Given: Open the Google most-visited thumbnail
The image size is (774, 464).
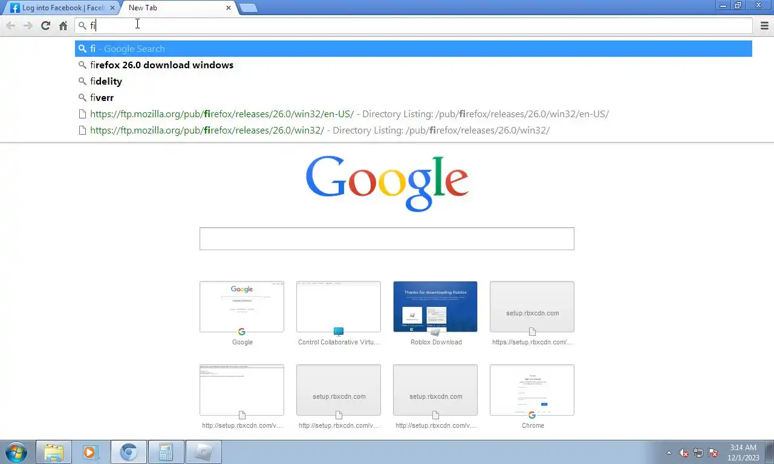Looking at the screenshot, I should tap(242, 306).
